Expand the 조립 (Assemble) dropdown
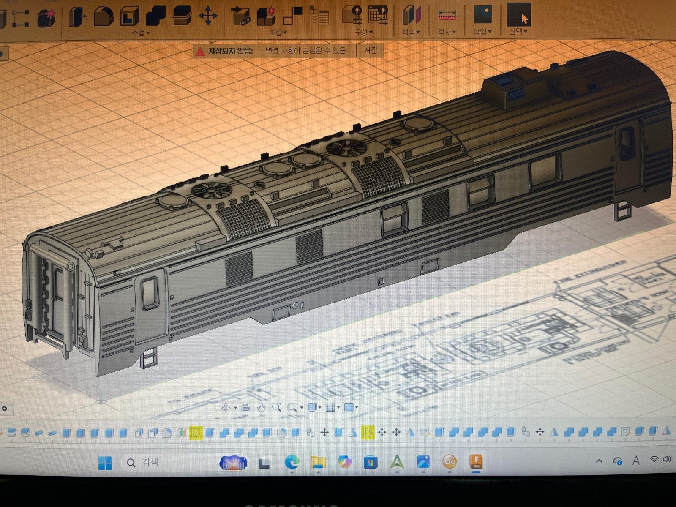This screenshot has height=507, width=676. [278, 33]
